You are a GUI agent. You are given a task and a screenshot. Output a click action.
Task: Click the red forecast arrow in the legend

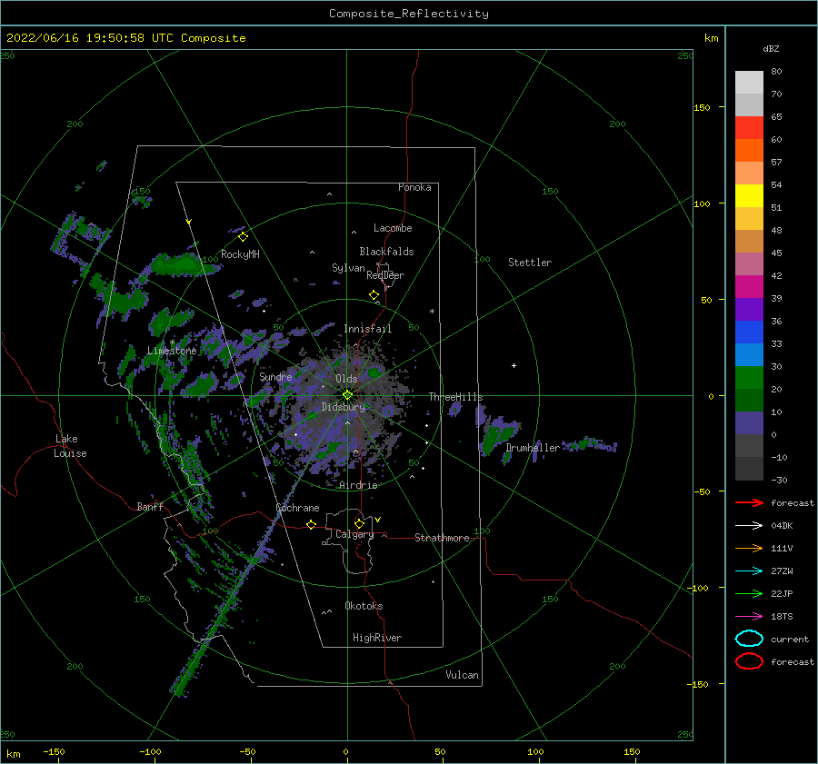749,502
